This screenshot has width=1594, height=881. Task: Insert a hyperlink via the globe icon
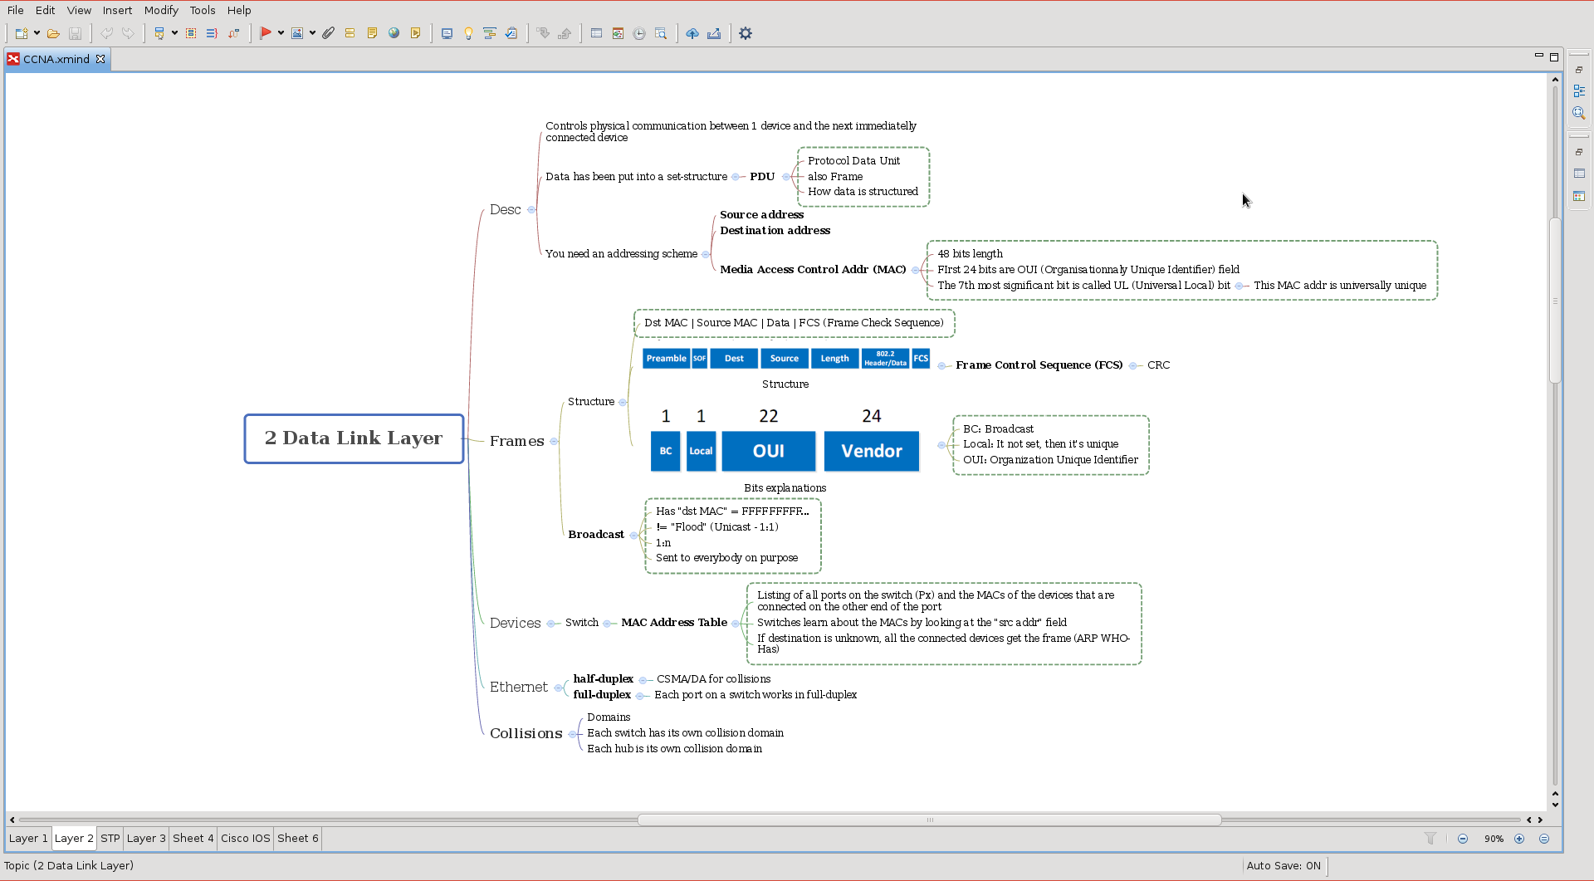(x=394, y=33)
